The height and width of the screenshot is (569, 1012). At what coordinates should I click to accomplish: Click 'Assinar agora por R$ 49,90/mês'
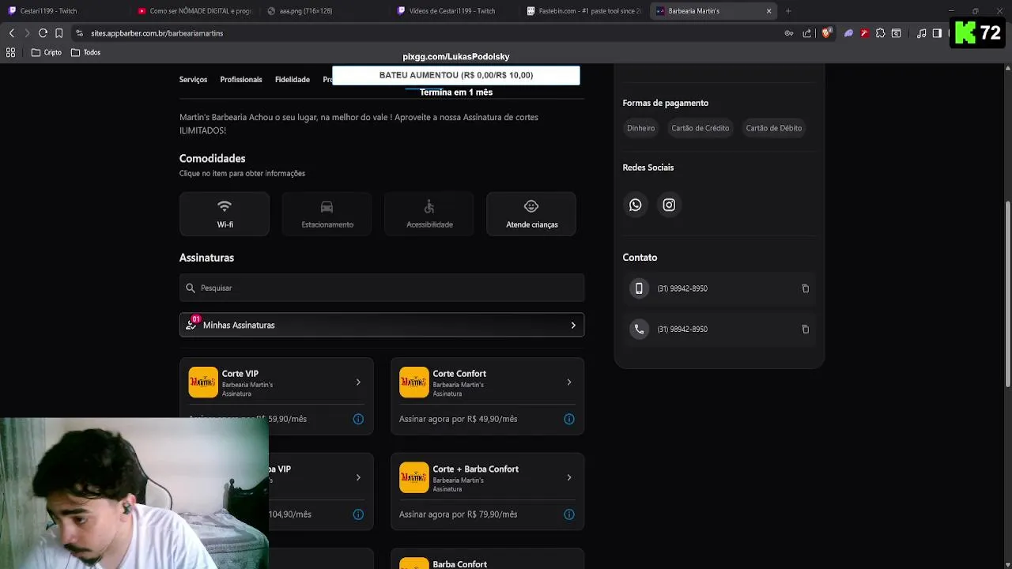point(458,419)
